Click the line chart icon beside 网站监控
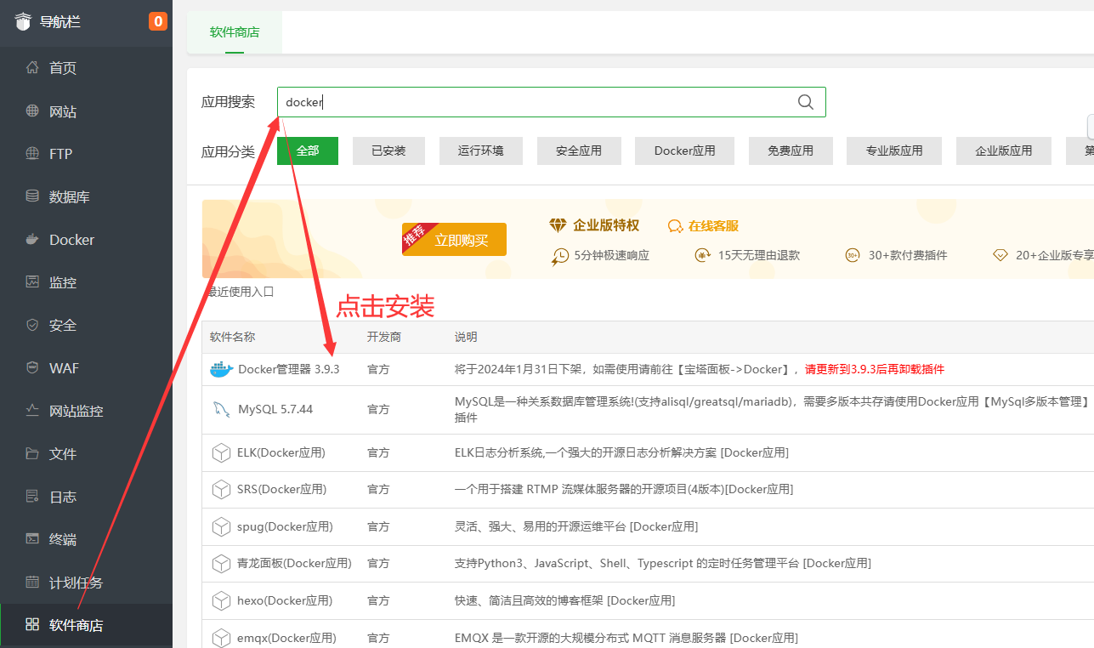 coord(32,411)
